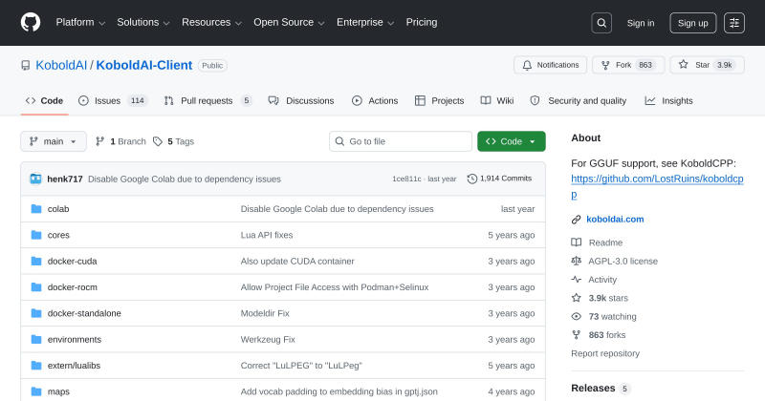
Task: Click the Star icon in the Star button
Action: click(x=684, y=65)
